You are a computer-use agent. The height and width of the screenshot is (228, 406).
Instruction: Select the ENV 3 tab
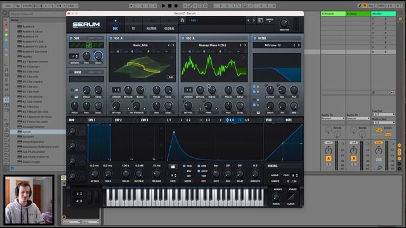click(x=145, y=120)
